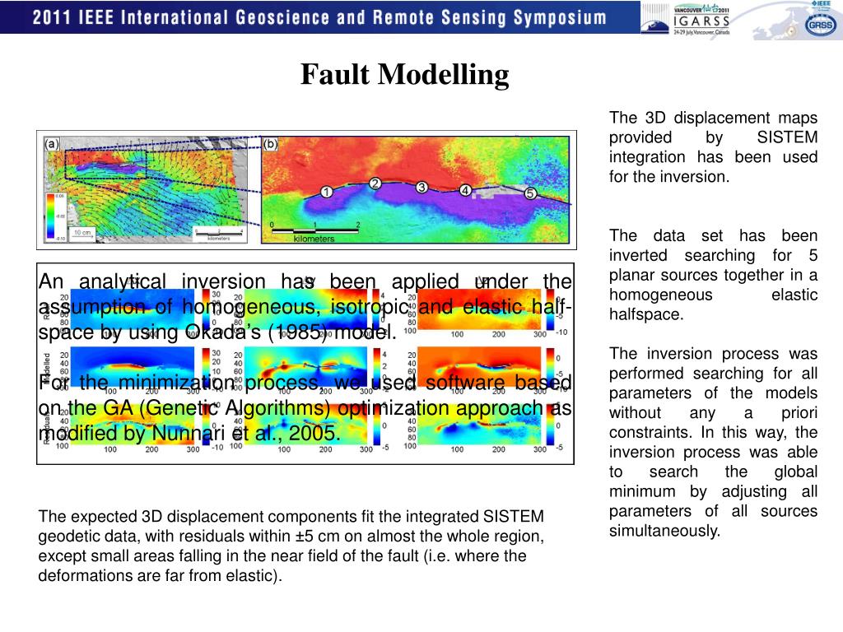Click the (a) label on the overview map
The height and width of the screenshot is (632, 843).
tap(52, 143)
